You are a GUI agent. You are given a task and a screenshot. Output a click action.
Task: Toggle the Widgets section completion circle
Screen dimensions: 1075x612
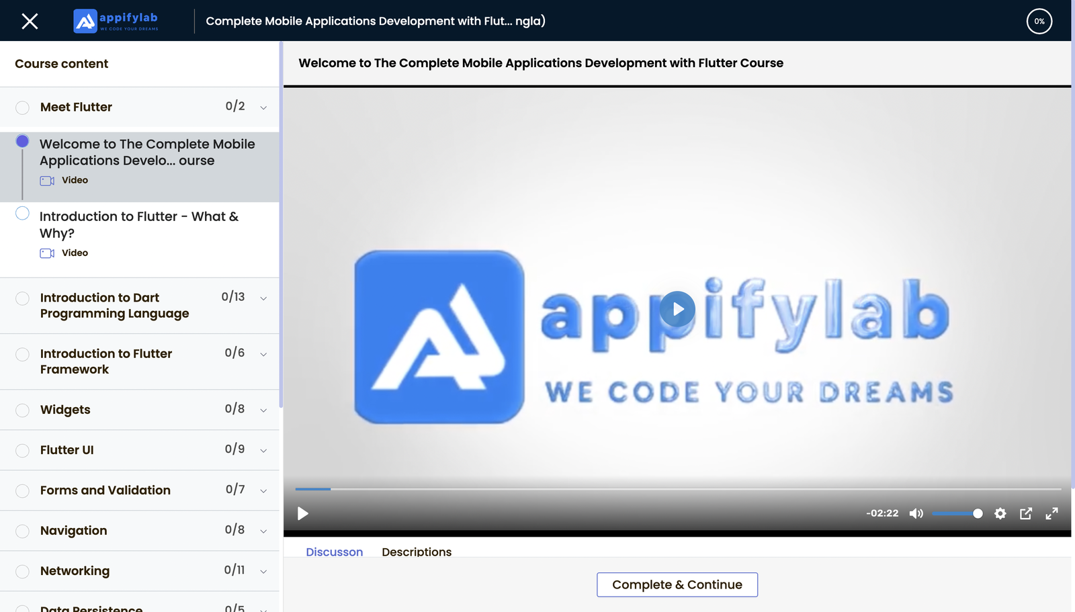(x=22, y=410)
